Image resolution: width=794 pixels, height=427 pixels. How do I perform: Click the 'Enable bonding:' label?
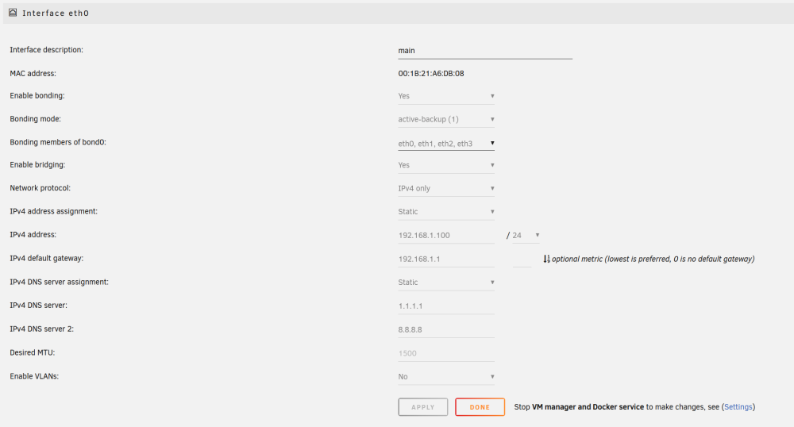pyautogui.click(x=37, y=95)
